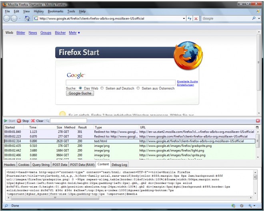Open the Bilder link
This screenshot has width=264, height=211.
(x=21, y=33)
